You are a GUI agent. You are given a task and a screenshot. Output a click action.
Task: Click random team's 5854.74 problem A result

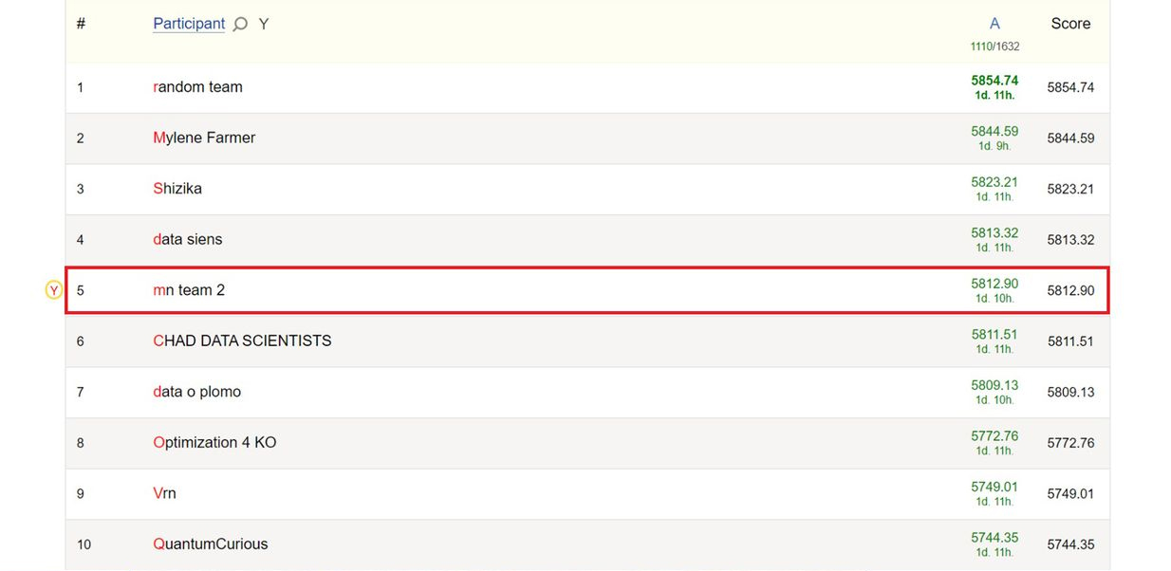point(994,82)
